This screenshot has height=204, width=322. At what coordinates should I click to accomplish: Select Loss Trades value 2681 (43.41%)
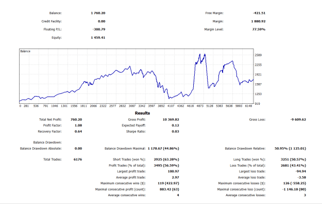point(293,165)
